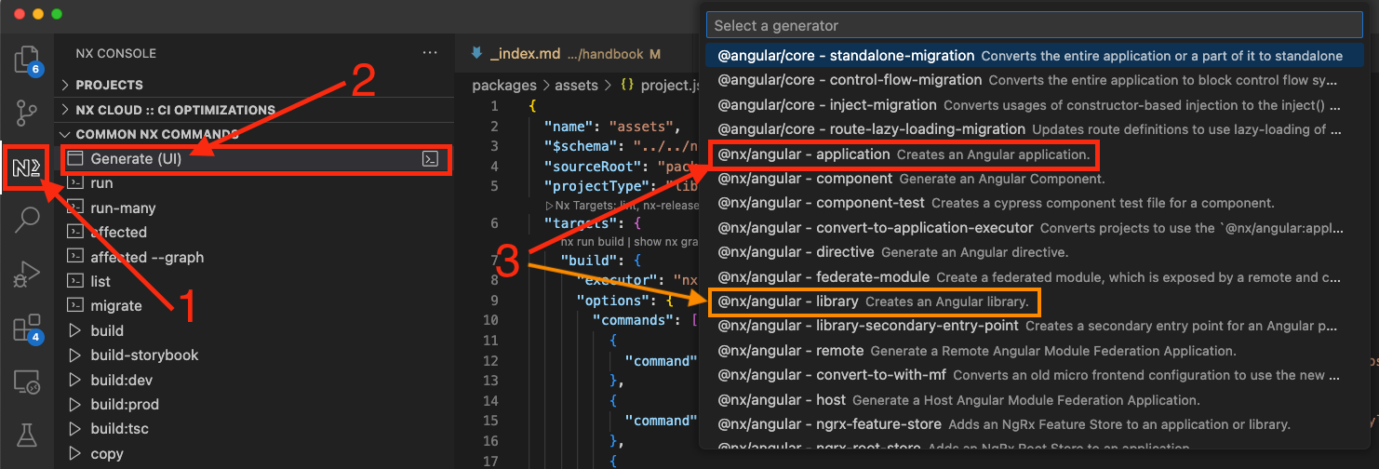Click terminal icon on Generate (UI) row
1379x469 pixels.
[430, 159]
